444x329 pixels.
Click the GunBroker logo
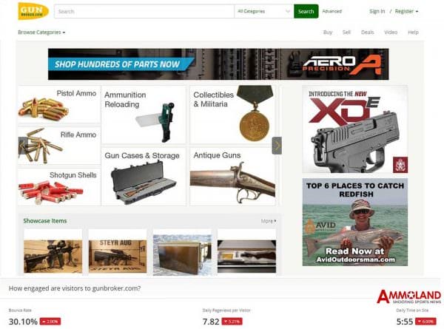pos(33,11)
